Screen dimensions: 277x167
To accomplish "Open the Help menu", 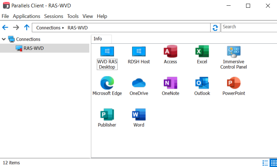I will pos(102,16).
